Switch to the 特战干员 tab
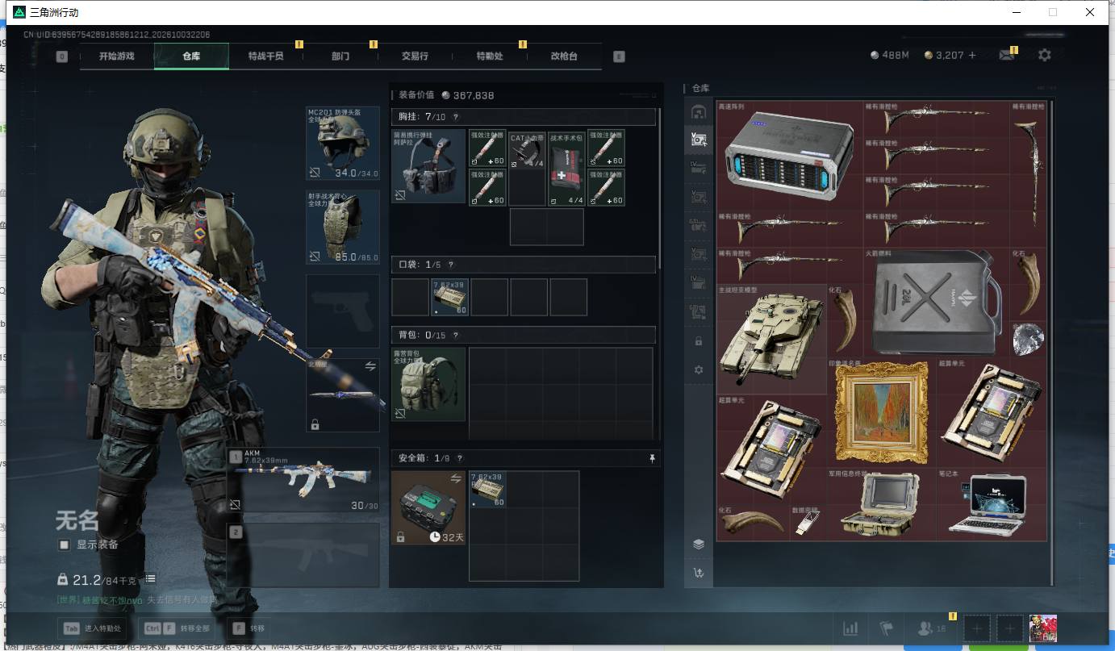 pyautogui.click(x=266, y=56)
